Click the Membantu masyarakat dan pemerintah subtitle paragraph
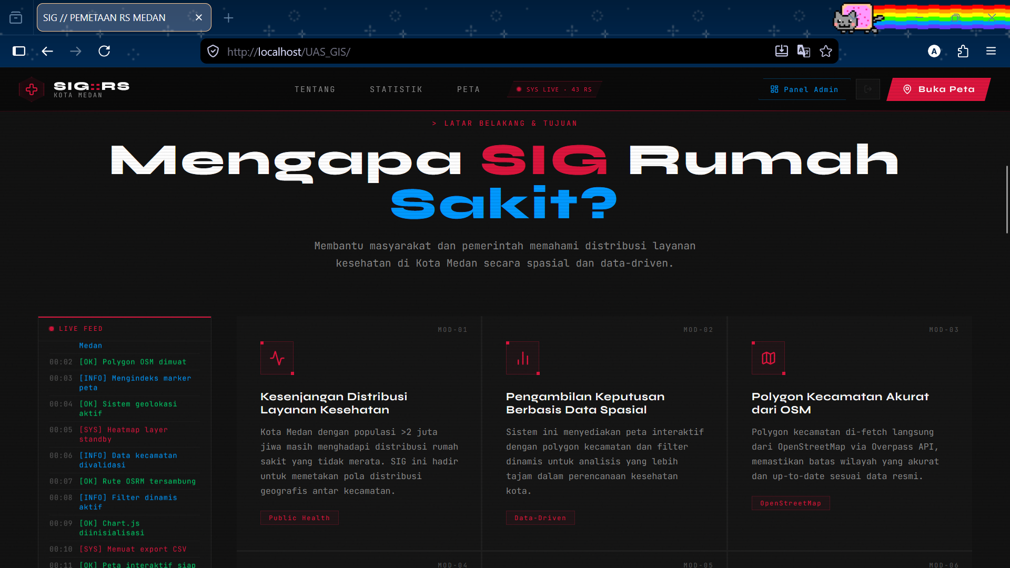 pyautogui.click(x=505, y=255)
